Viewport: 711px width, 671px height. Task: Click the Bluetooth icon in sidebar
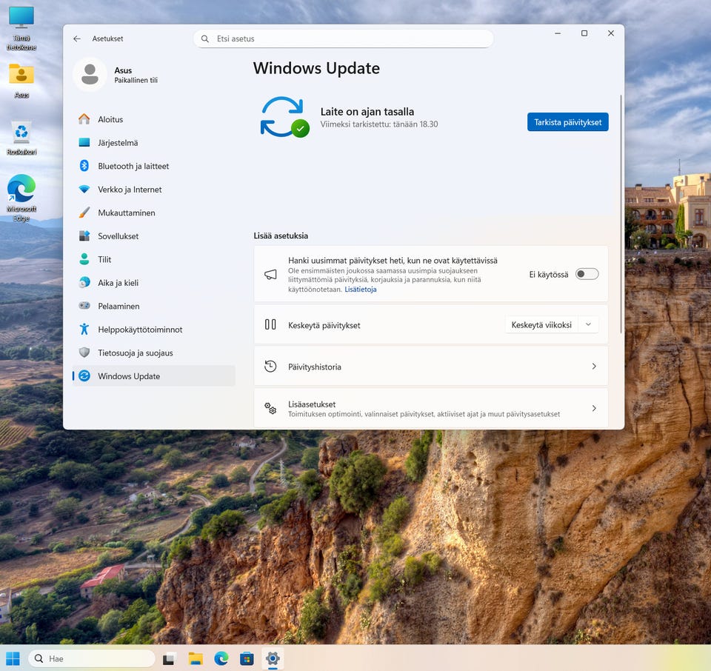(84, 166)
